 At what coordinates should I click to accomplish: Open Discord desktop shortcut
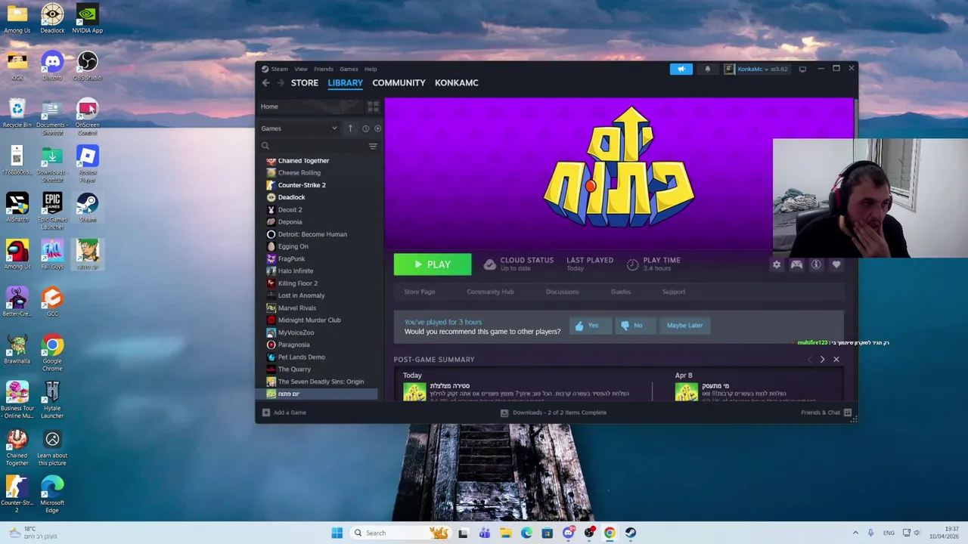point(52,66)
